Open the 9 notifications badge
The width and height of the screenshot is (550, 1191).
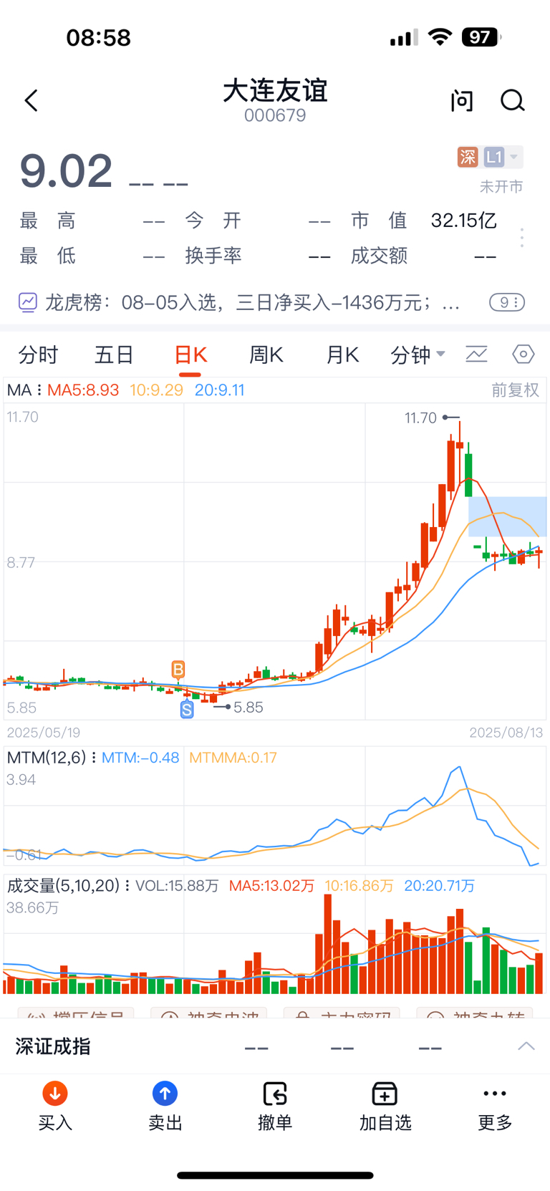coord(507,302)
